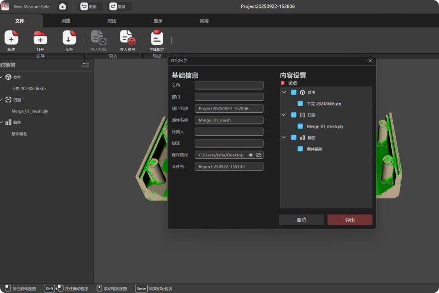This screenshot has width=439, height=293.
Task: Click the 导出 (Export) button
Action: [x=350, y=220]
